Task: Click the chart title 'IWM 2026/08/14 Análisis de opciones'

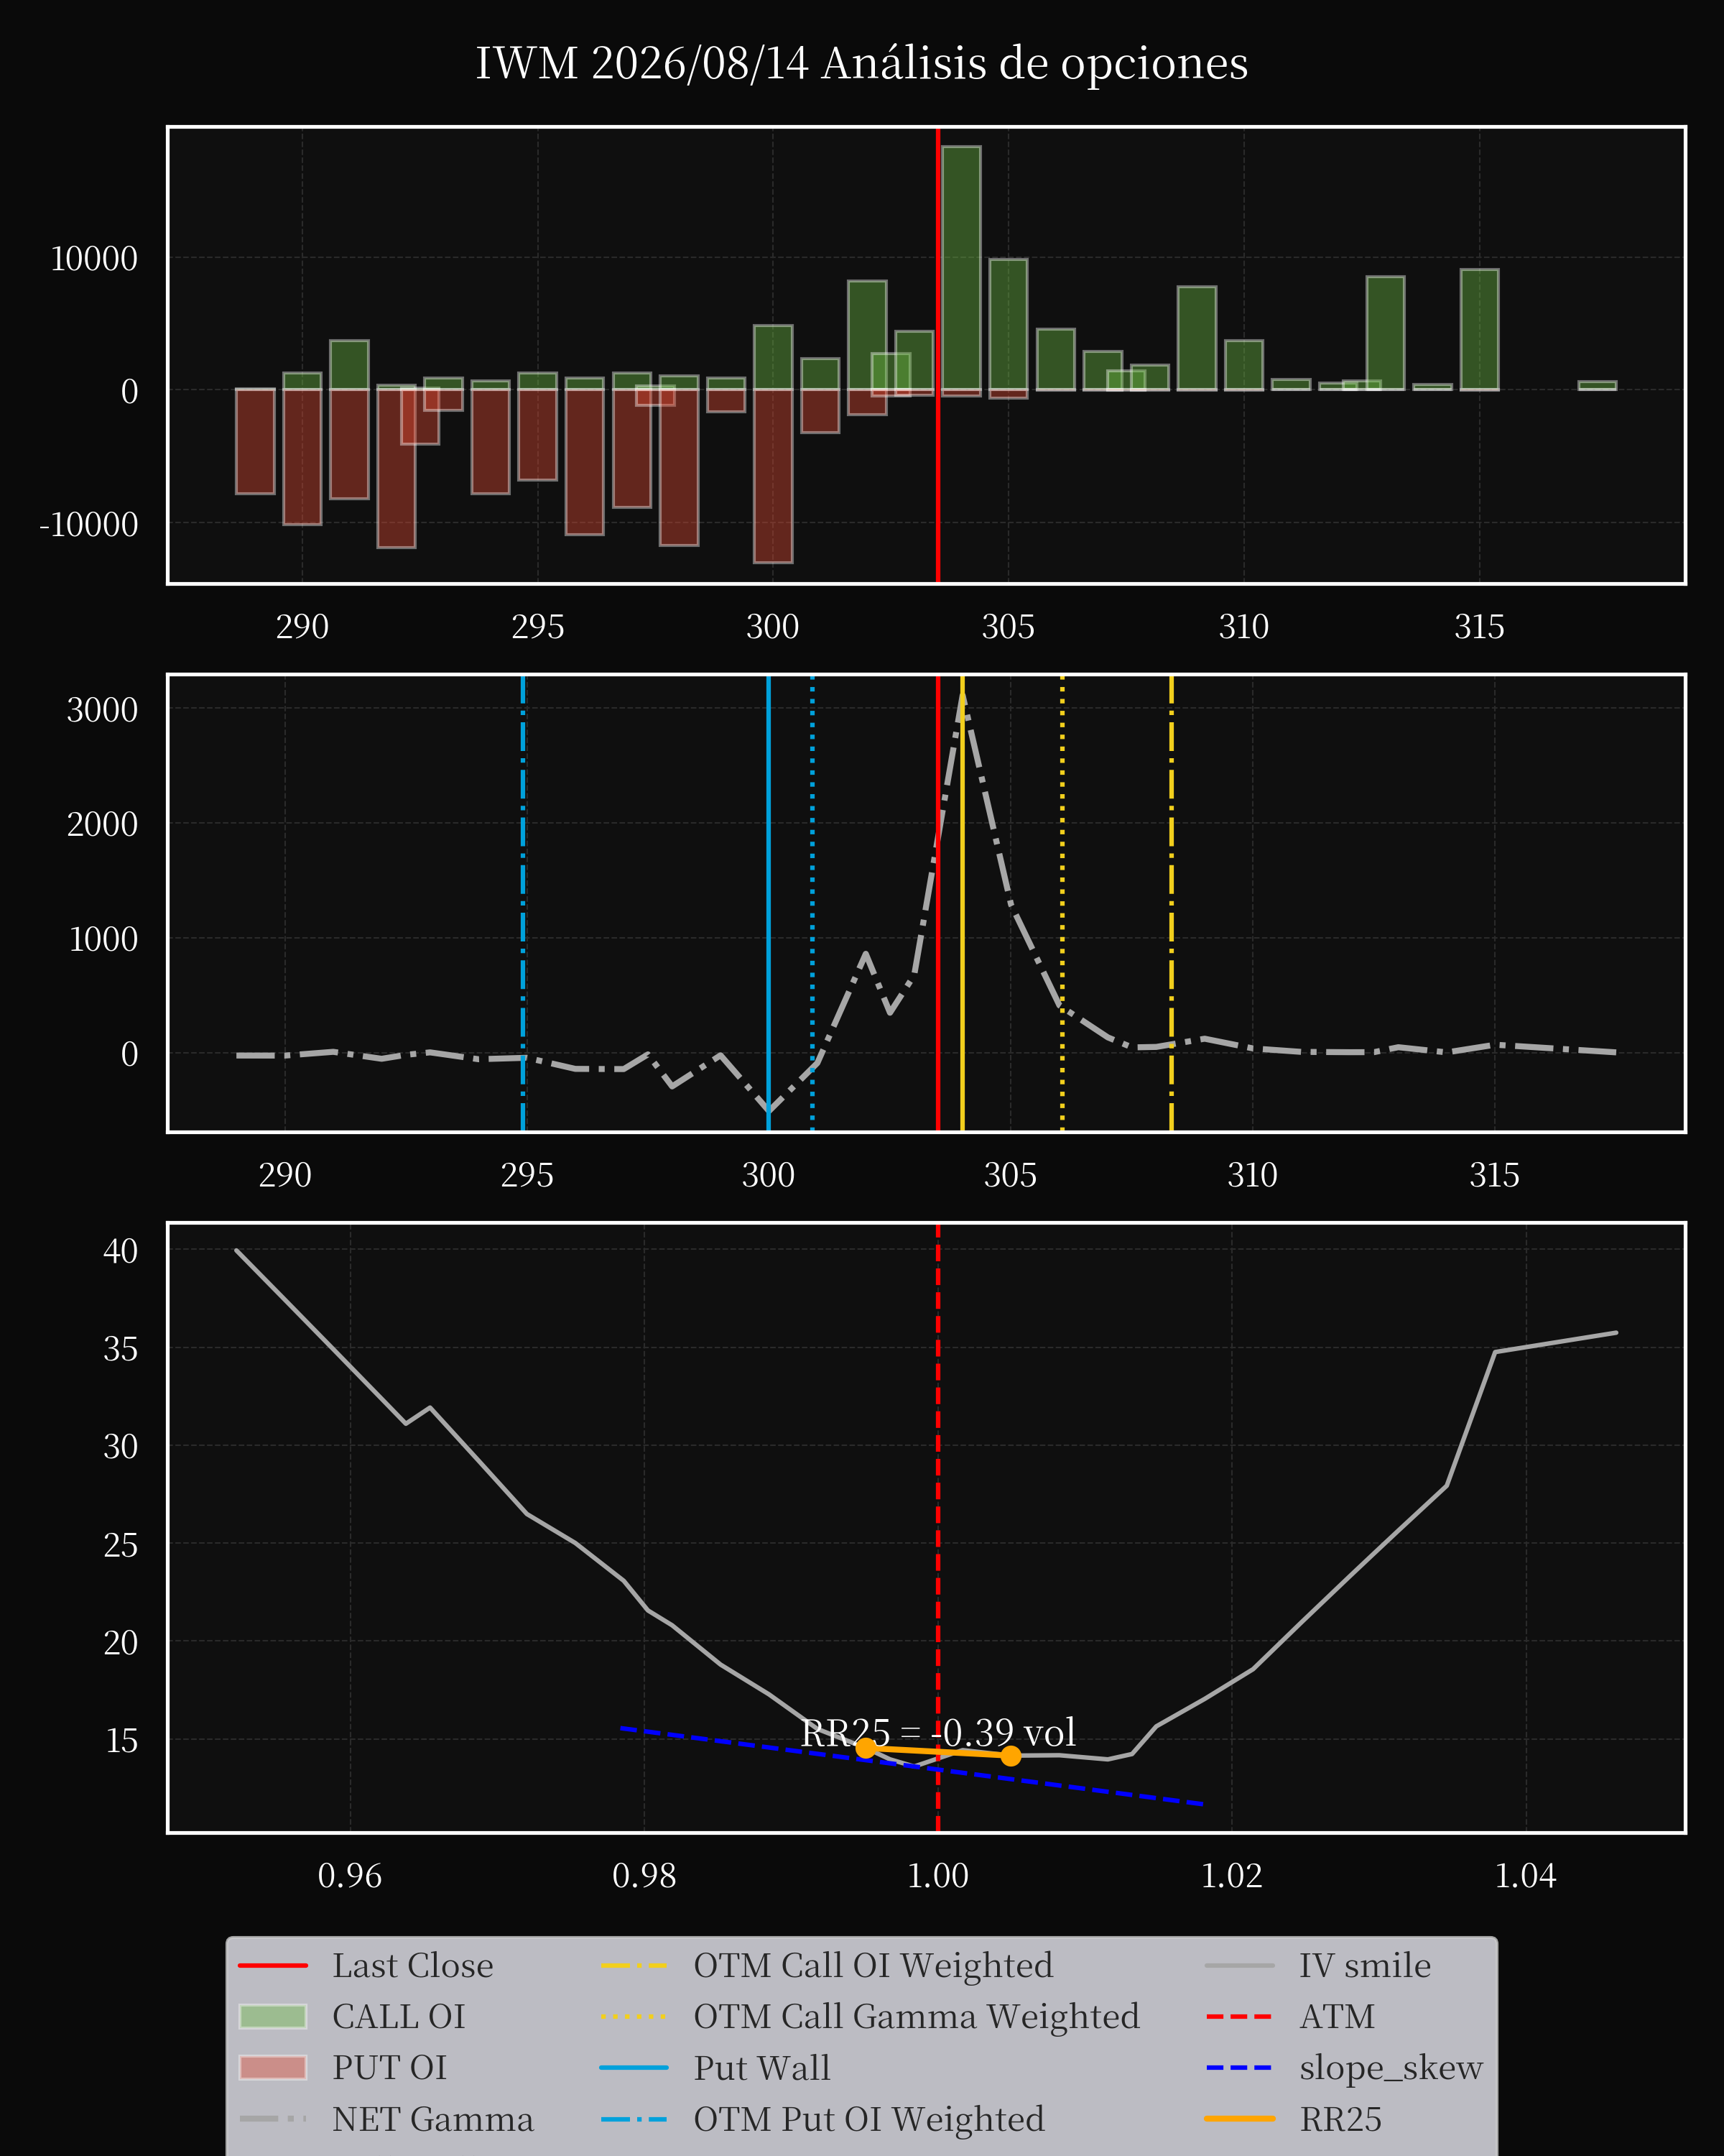Action: pyautogui.click(x=861, y=64)
